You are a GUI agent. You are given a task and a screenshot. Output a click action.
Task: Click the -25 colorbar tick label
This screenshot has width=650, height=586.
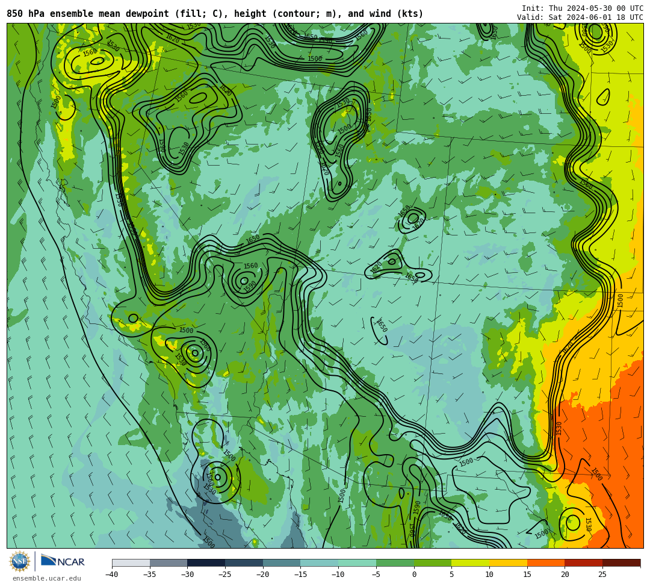[x=225, y=575]
